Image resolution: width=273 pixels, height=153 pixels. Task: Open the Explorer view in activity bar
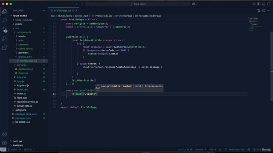pyautogui.click(x=5, y=11)
